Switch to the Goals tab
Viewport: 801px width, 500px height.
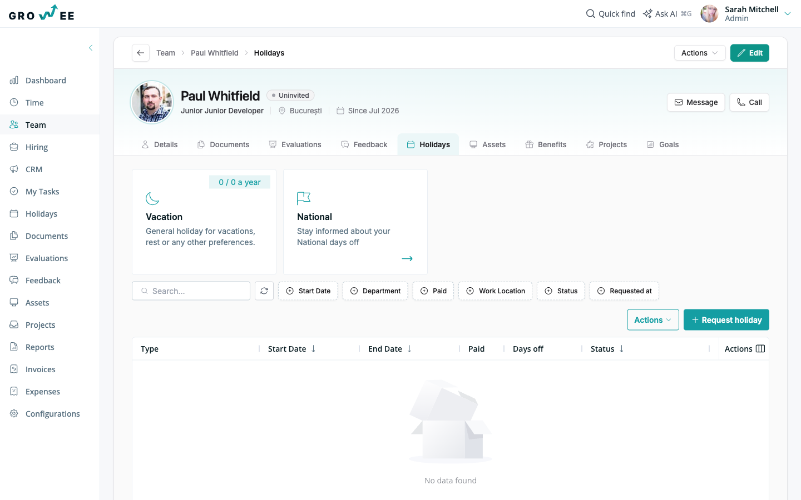(x=662, y=144)
